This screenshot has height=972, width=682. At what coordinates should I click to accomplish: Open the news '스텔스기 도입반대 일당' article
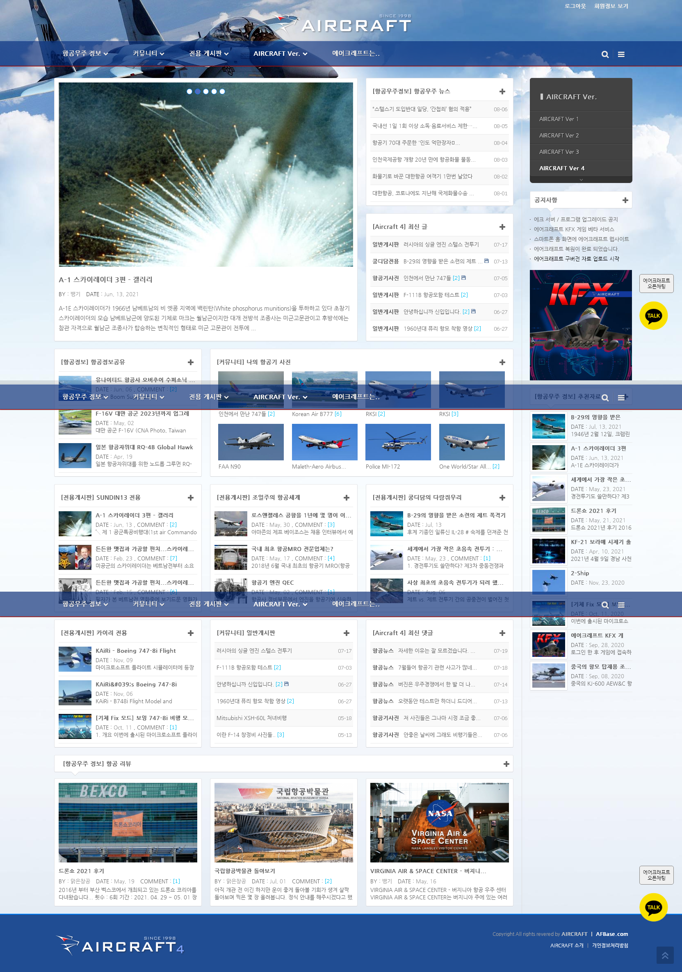(422, 109)
